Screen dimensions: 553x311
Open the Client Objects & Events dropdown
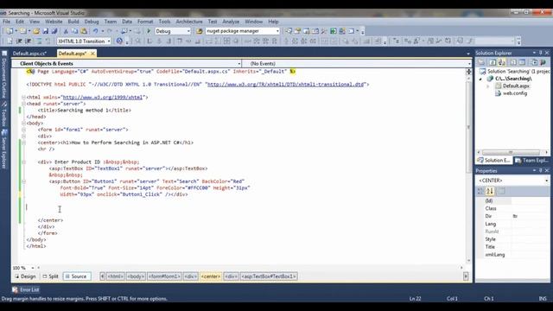(239, 63)
